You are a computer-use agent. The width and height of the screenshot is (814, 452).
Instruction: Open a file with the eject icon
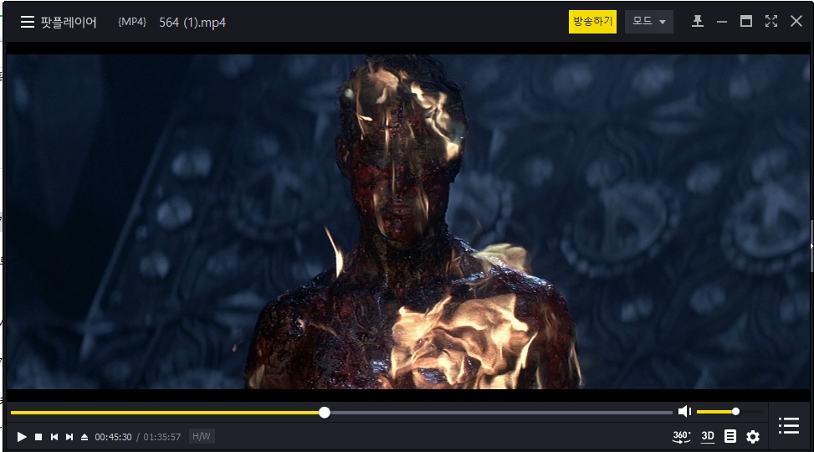84,437
